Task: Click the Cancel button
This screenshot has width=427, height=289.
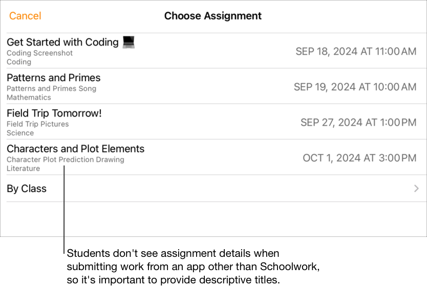Action: 25,16
